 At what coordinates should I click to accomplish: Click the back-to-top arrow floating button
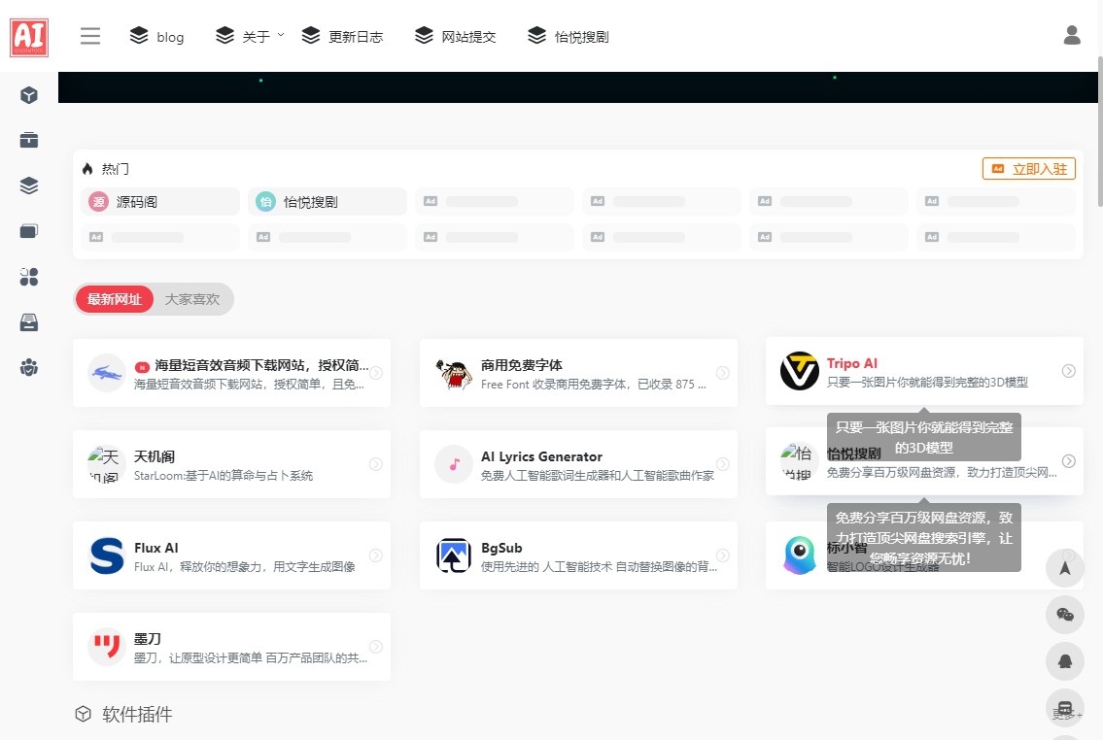tap(1065, 568)
